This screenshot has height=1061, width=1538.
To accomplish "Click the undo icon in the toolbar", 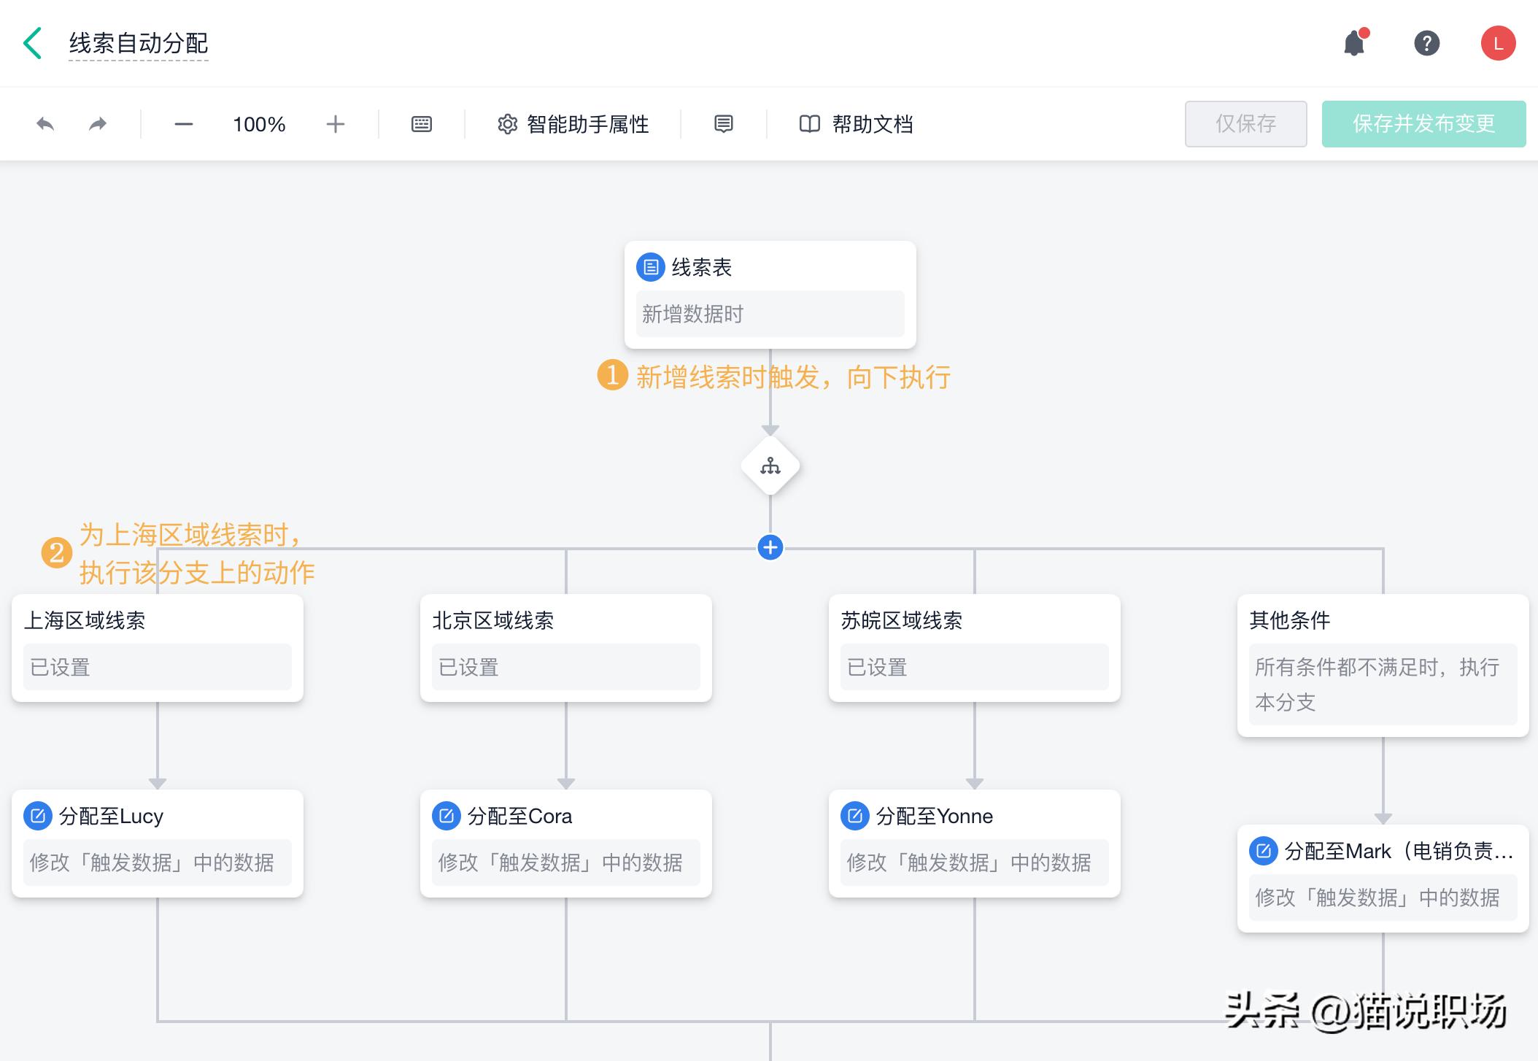I will [45, 123].
